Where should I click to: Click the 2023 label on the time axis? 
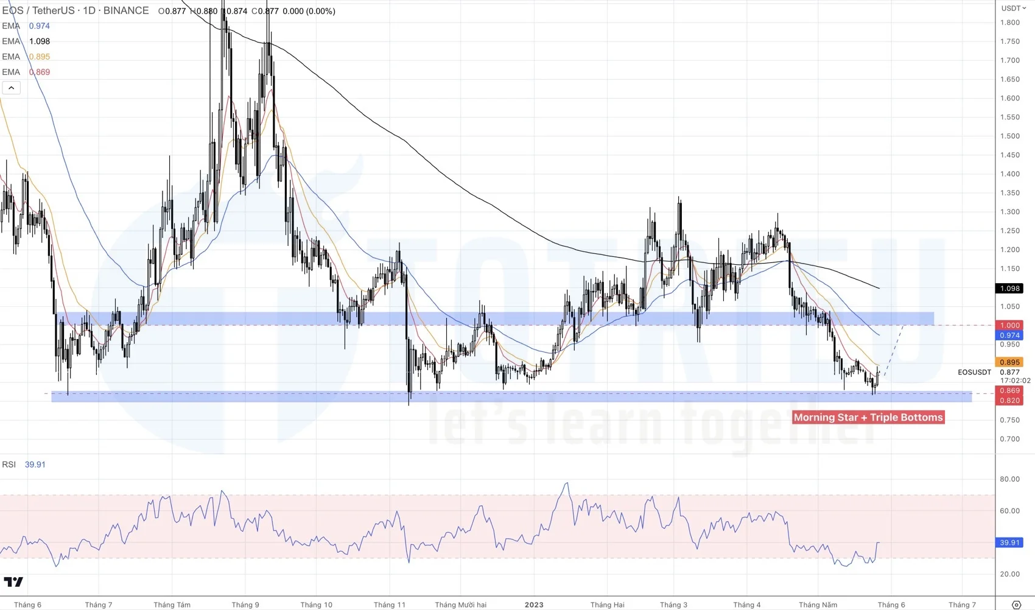(x=534, y=605)
